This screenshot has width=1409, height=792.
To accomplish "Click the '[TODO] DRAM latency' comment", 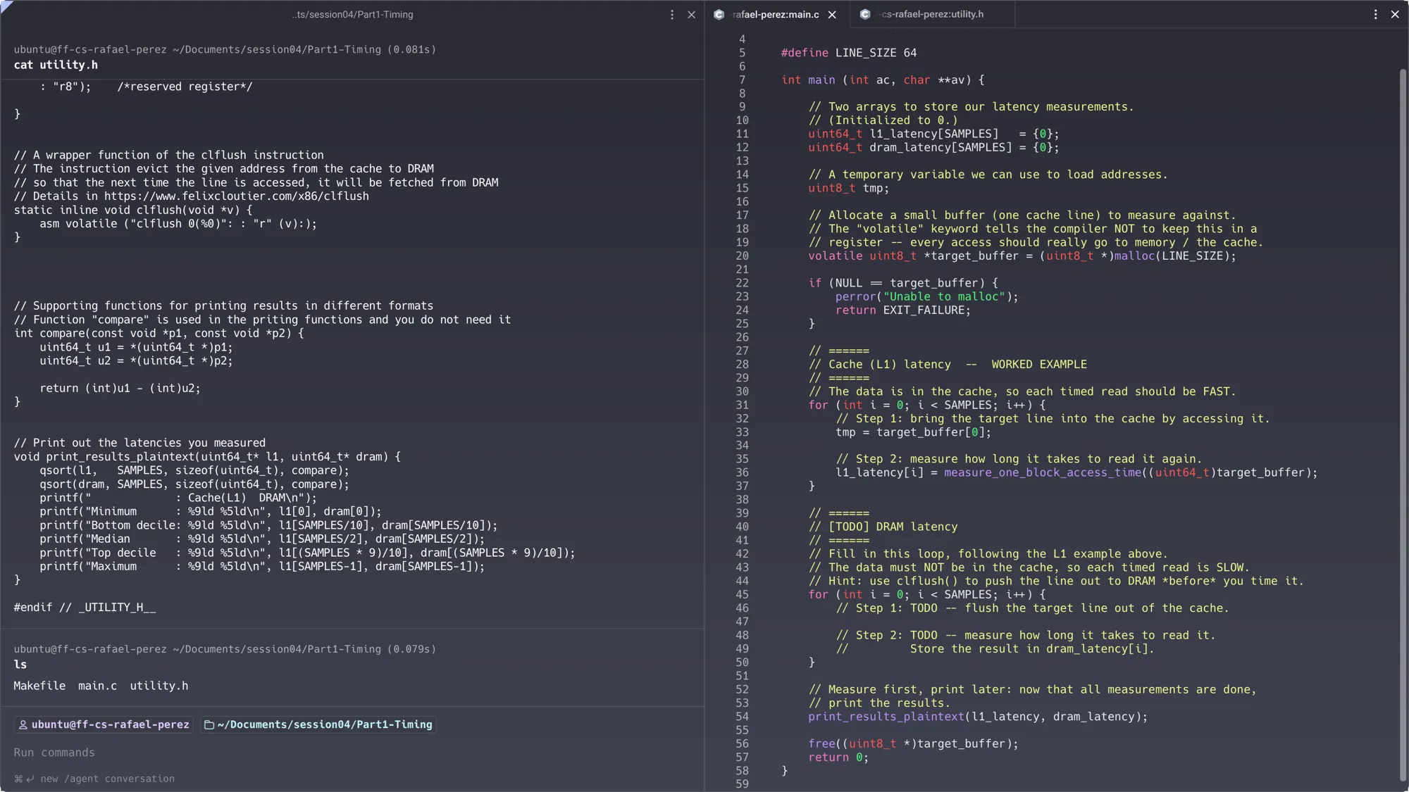I will point(883,527).
